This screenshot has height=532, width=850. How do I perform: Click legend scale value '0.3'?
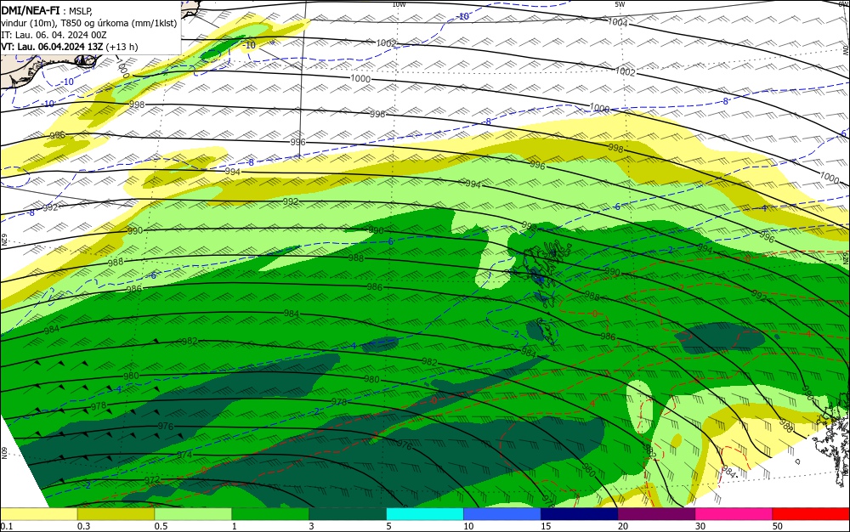point(83,526)
